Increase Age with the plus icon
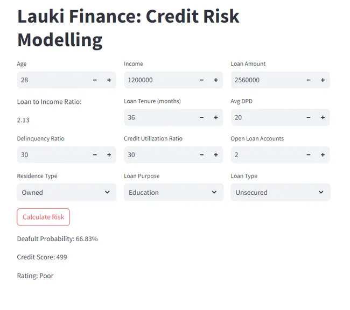Screen dimensions: 350x310 pyautogui.click(x=109, y=80)
